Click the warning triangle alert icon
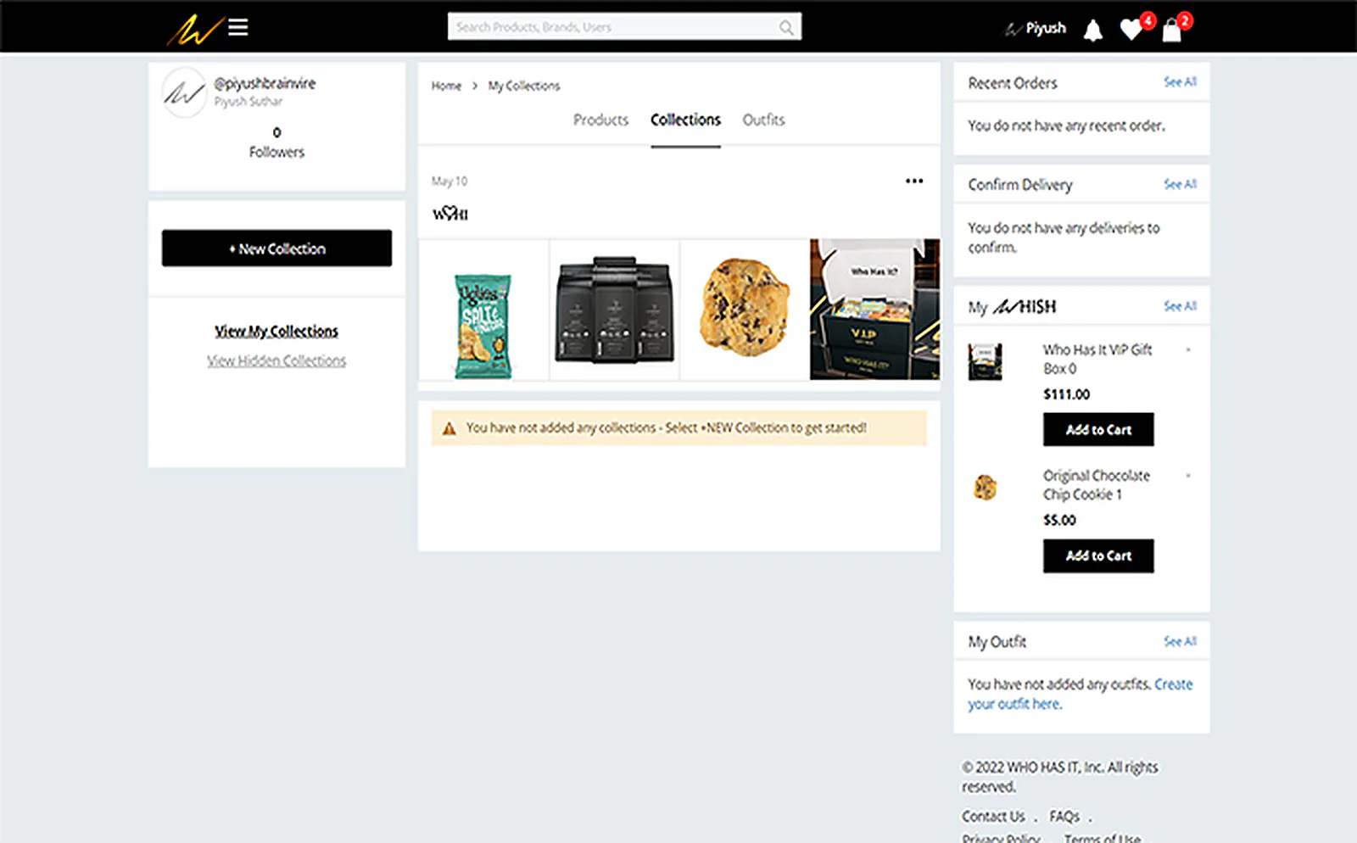 [x=450, y=428]
